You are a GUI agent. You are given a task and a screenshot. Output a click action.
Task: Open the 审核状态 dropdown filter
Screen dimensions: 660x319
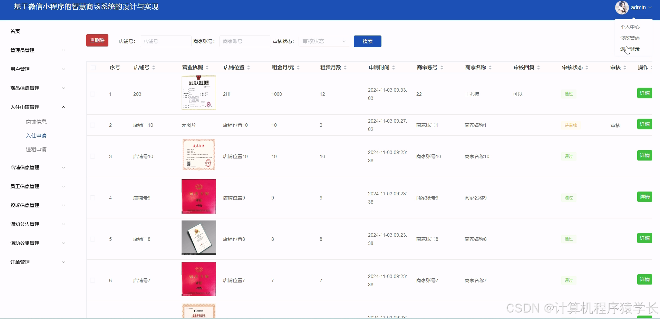(324, 41)
